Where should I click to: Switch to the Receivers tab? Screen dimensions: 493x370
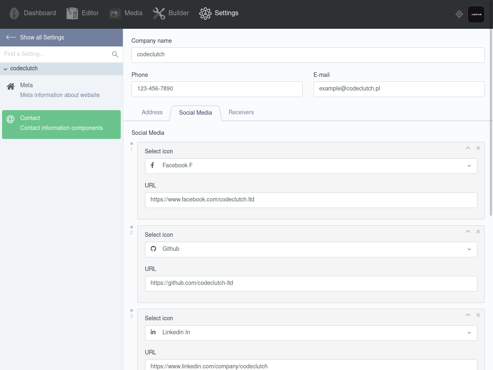pyautogui.click(x=241, y=112)
